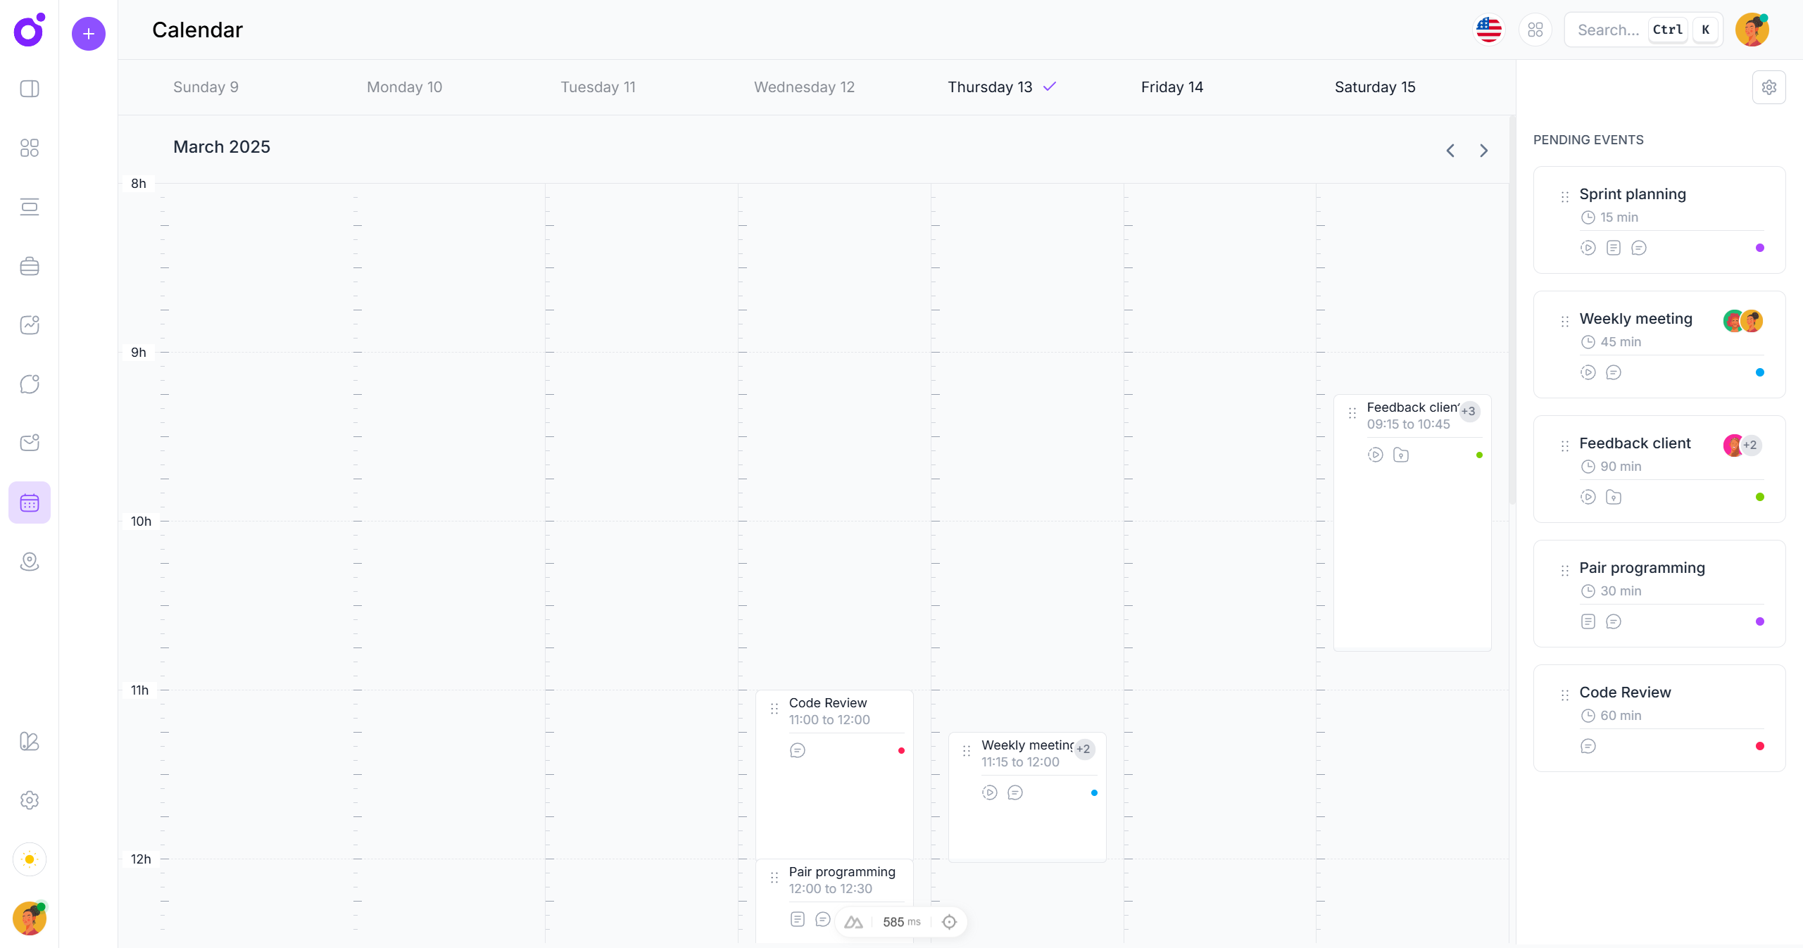Screen dimensions: 1803x948
Task: Toggle the light/dark theme sun icon
Action: (x=30, y=859)
